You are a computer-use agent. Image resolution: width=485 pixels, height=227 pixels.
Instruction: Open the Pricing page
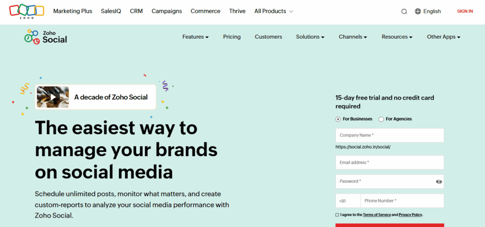click(x=232, y=37)
